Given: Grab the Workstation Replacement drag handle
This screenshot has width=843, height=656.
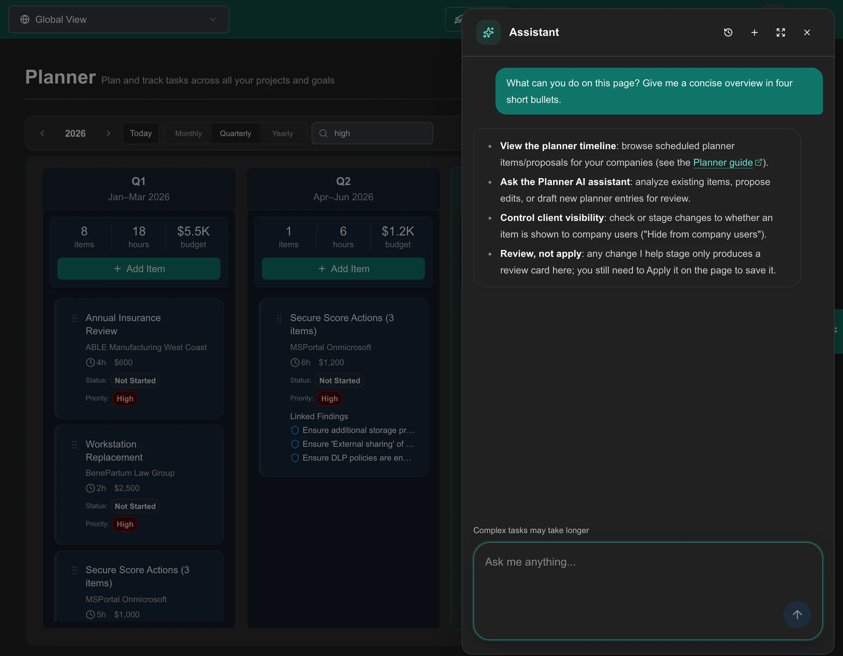Looking at the screenshot, I should [75, 445].
